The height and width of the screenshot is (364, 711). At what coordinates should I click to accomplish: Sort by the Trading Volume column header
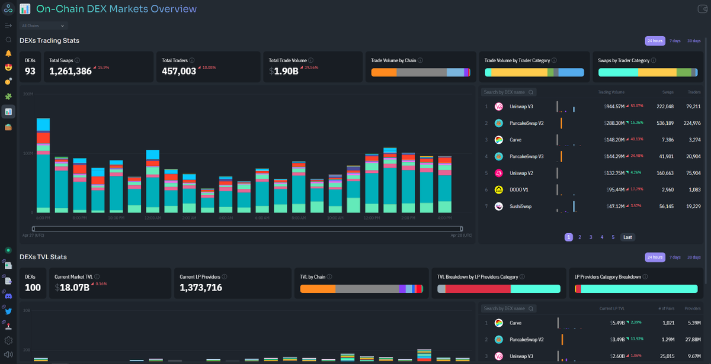point(611,92)
